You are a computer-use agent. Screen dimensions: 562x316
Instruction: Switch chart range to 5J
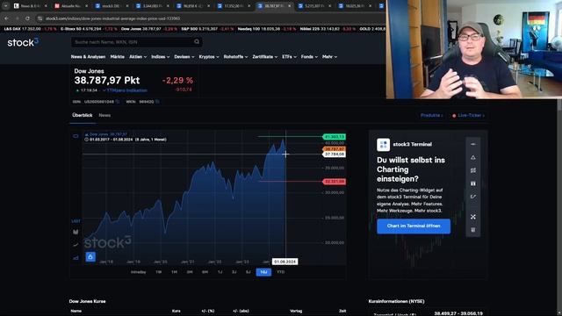click(x=248, y=272)
